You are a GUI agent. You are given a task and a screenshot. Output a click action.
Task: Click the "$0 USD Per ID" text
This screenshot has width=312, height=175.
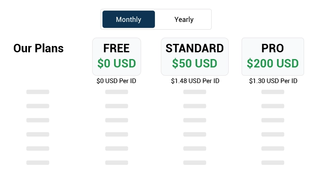pyautogui.click(x=117, y=81)
